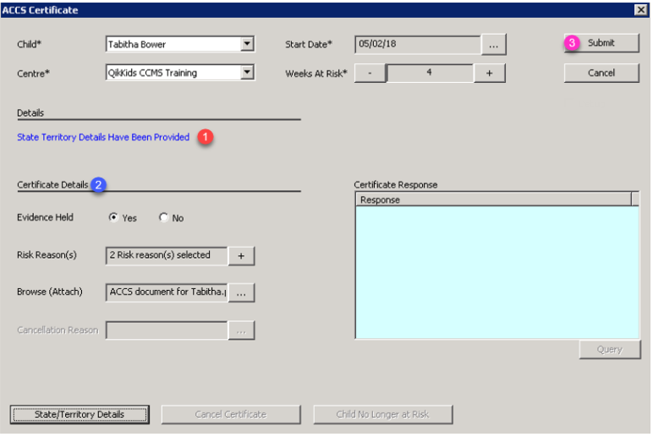This screenshot has height=437, width=653.
Task: Click the Browse (Attach) file name field
Action: (x=166, y=292)
